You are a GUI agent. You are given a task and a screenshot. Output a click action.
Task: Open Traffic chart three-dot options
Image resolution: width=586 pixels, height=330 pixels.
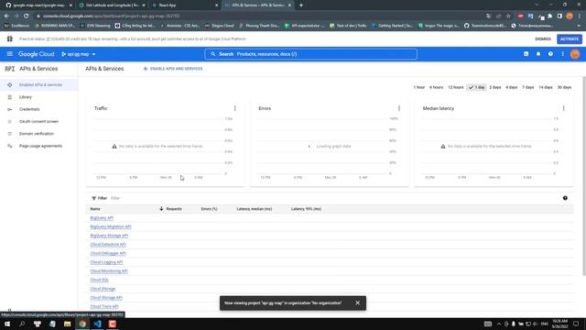(234, 108)
